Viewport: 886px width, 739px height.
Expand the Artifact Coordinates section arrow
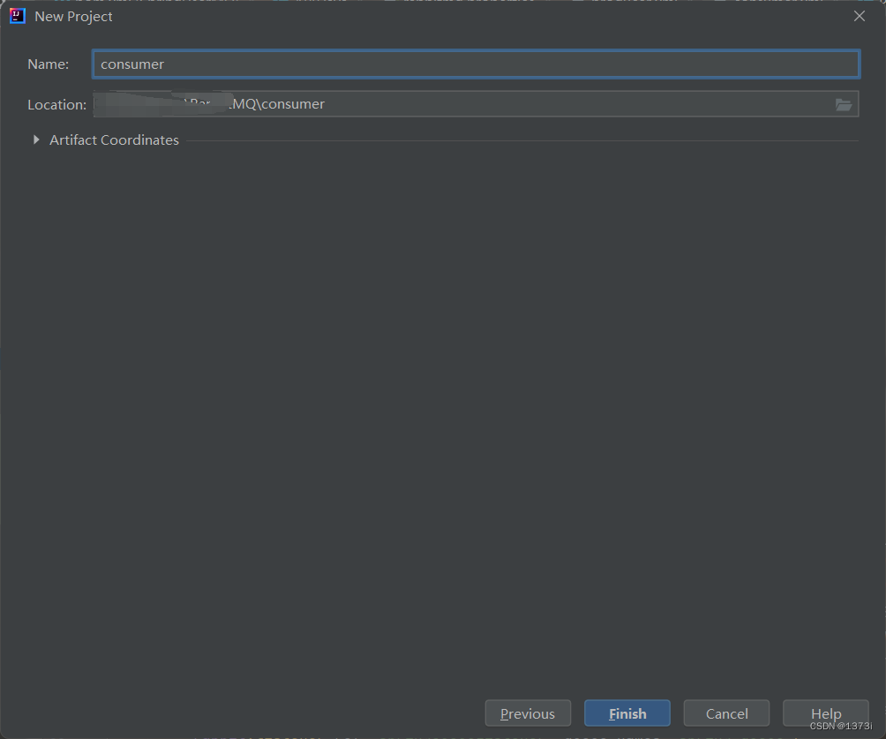[36, 140]
